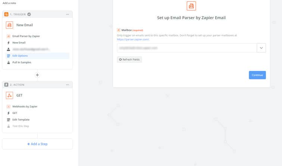Open action step options (three dots)
Image resolution: width=282 pixels, height=166 pixels.
pos(68,85)
